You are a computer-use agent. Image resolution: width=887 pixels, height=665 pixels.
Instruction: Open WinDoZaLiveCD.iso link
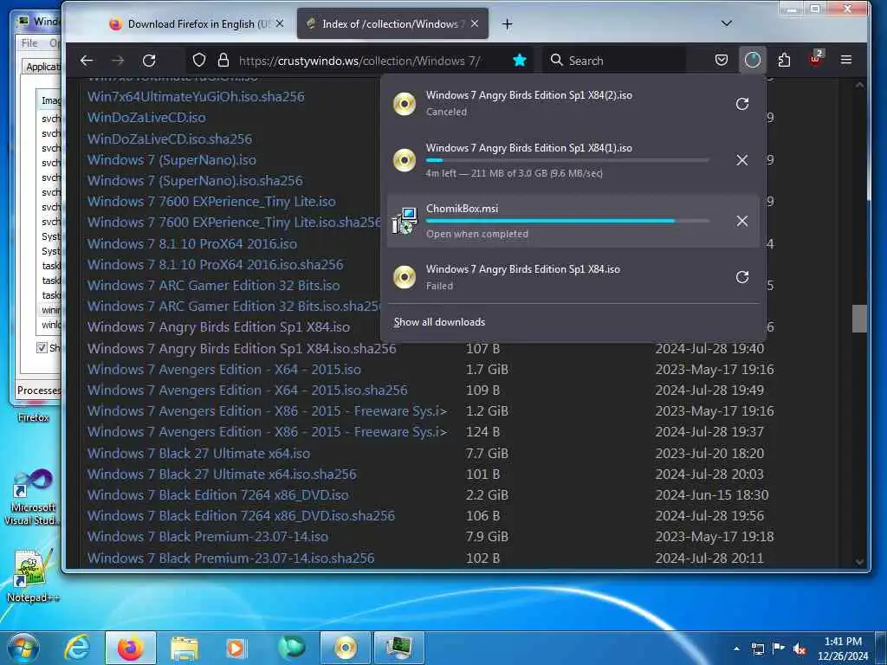coord(146,118)
